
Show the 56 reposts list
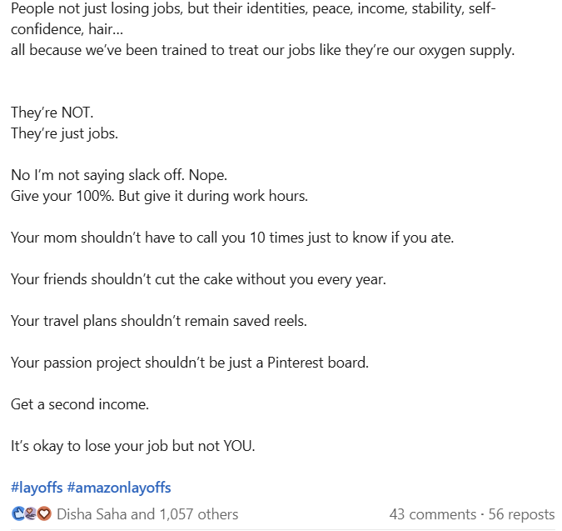[521, 514]
